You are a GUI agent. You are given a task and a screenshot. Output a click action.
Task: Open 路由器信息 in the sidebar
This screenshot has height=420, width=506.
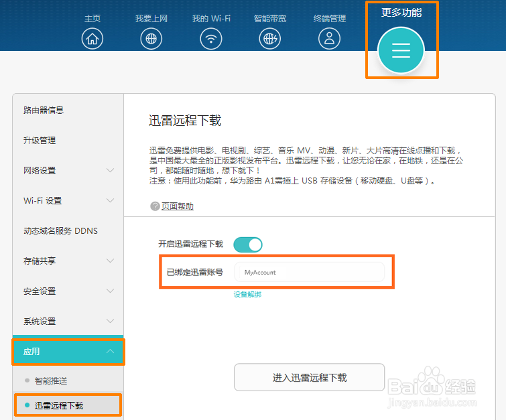44,111
